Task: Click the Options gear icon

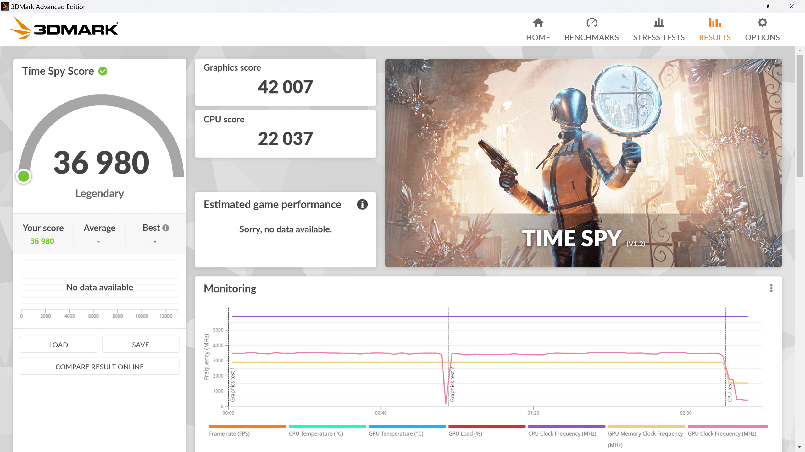Action: coord(762,23)
